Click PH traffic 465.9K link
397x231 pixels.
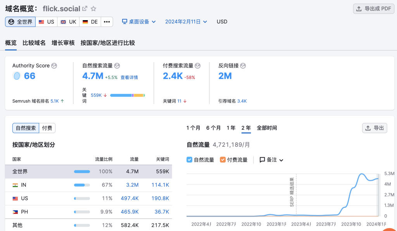(x=129, y=212)
